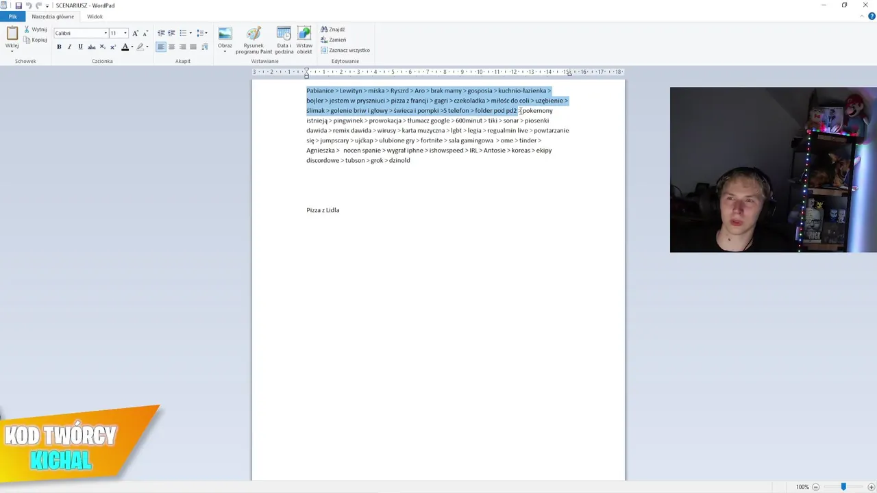877x493 pixels.
Task: Align text to the left
Action: point(161,47)
